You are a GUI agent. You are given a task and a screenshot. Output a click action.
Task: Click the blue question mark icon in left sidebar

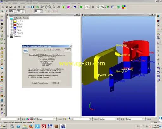2,68
